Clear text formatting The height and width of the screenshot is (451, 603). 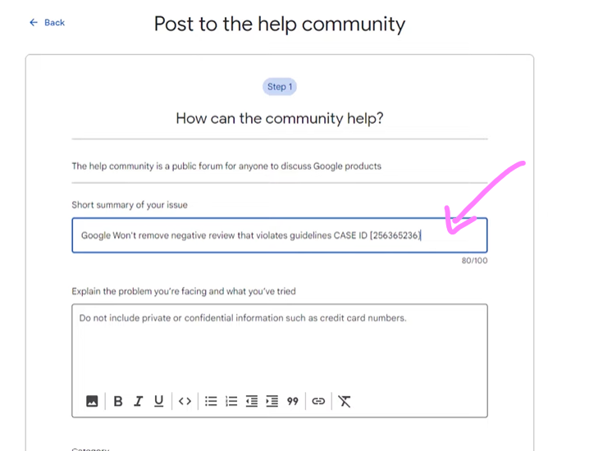pyautogui.click(x=345, y=401)
